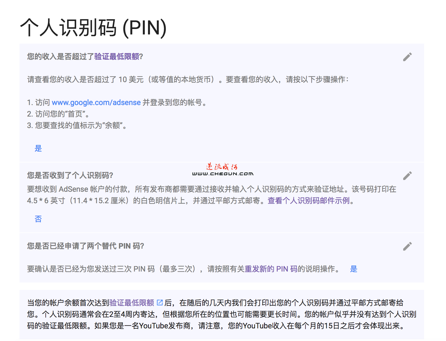Click the 是 answer under income question
The width and height of the screenshot is (446, 341).
(x=38, y=148)
